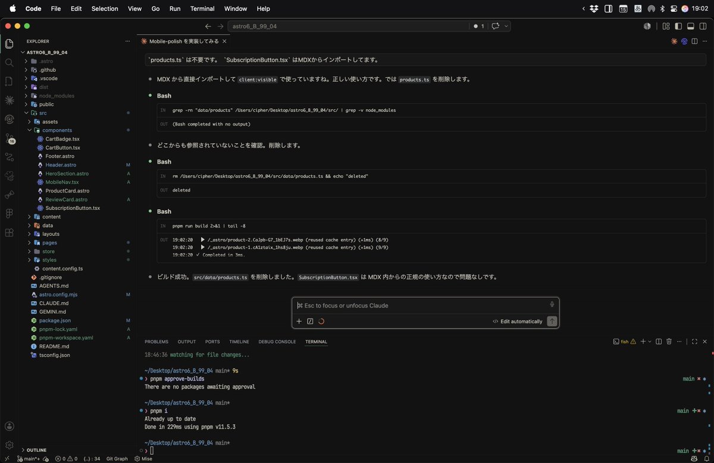Toggle the primary side bar visibility
The height and width of the screenshot is (463, 714).
click(x=678, y=26)
